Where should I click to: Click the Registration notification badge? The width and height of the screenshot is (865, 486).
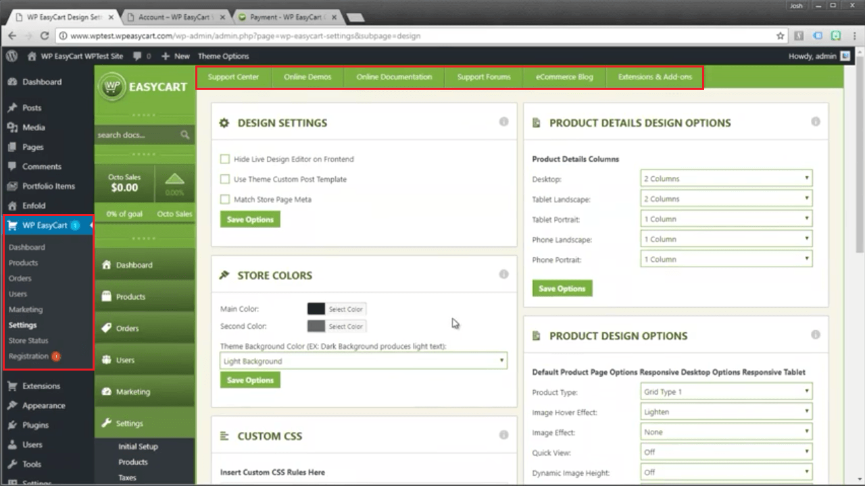(56, 356)
